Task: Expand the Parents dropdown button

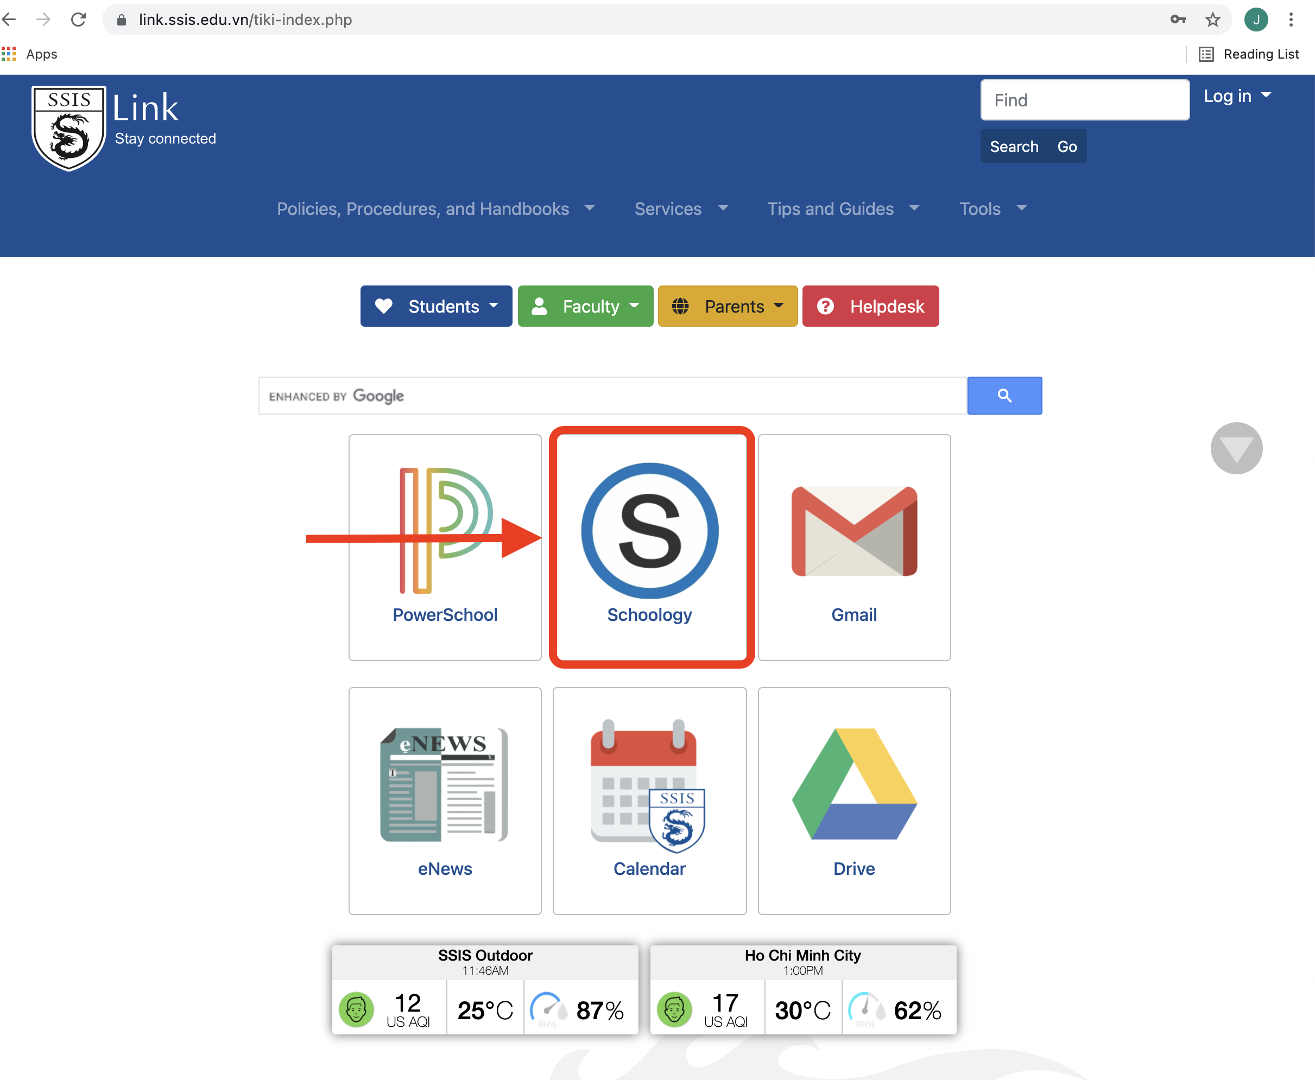Action: click(728, 306)
